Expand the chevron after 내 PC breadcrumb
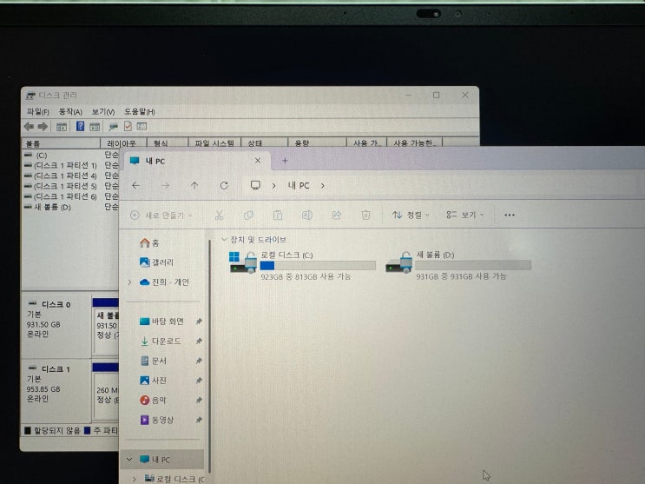645x484 pixels. coord(323,186)
